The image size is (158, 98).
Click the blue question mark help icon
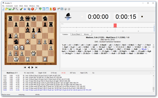pyautogui.click(x=25, y=9)
